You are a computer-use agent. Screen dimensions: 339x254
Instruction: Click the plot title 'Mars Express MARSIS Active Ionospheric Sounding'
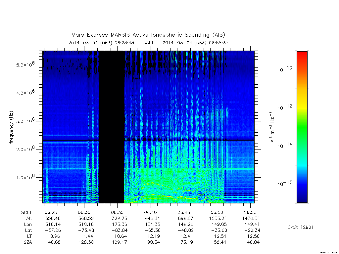[140, 35]
